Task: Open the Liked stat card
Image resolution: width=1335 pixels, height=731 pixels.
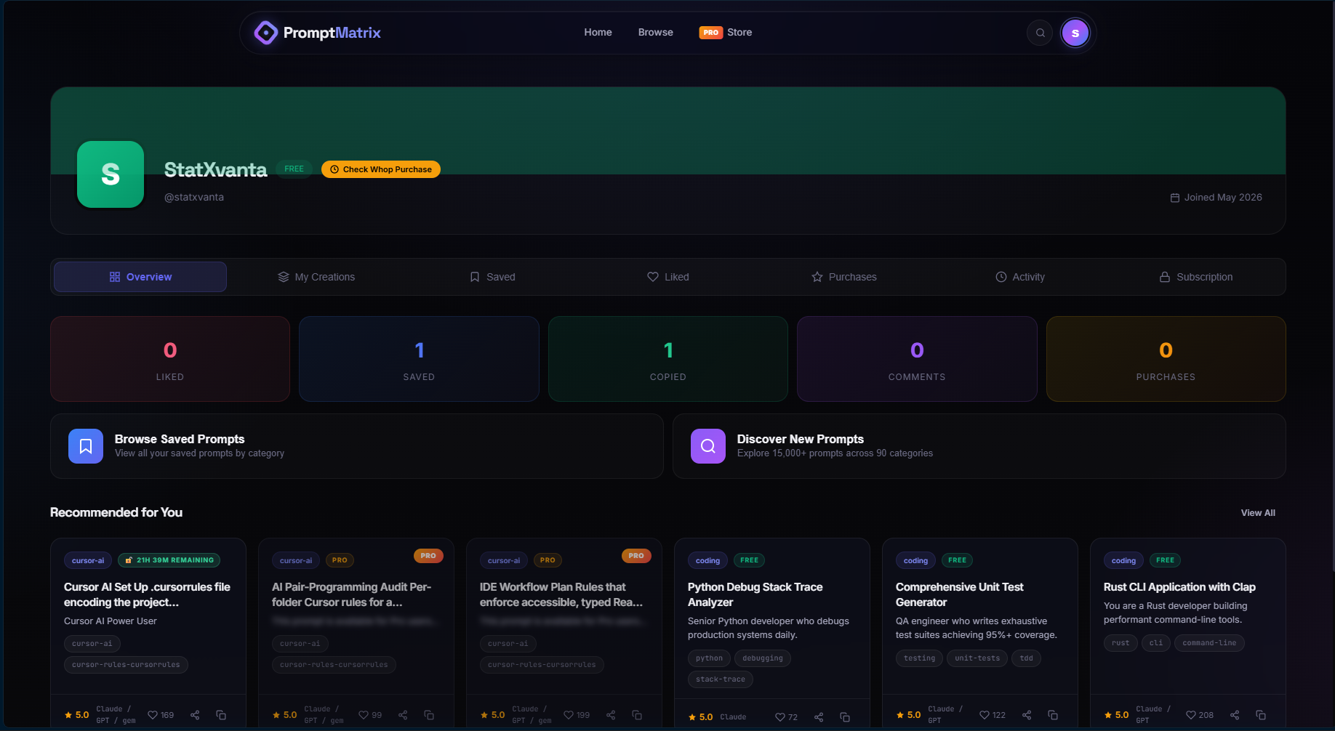Action: pyautogui.click(x=170, y=359)
